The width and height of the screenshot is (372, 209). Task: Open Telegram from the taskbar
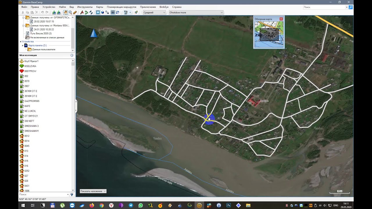131,205
